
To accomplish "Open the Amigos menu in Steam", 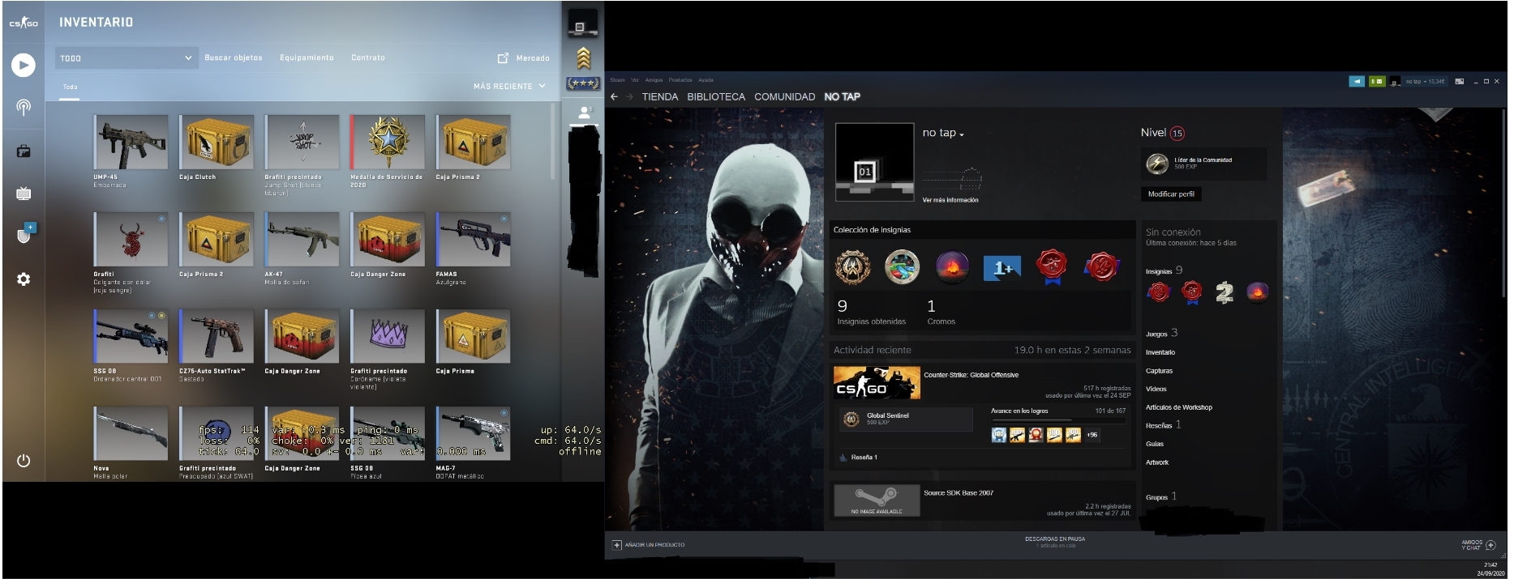I will pos(654,80).
